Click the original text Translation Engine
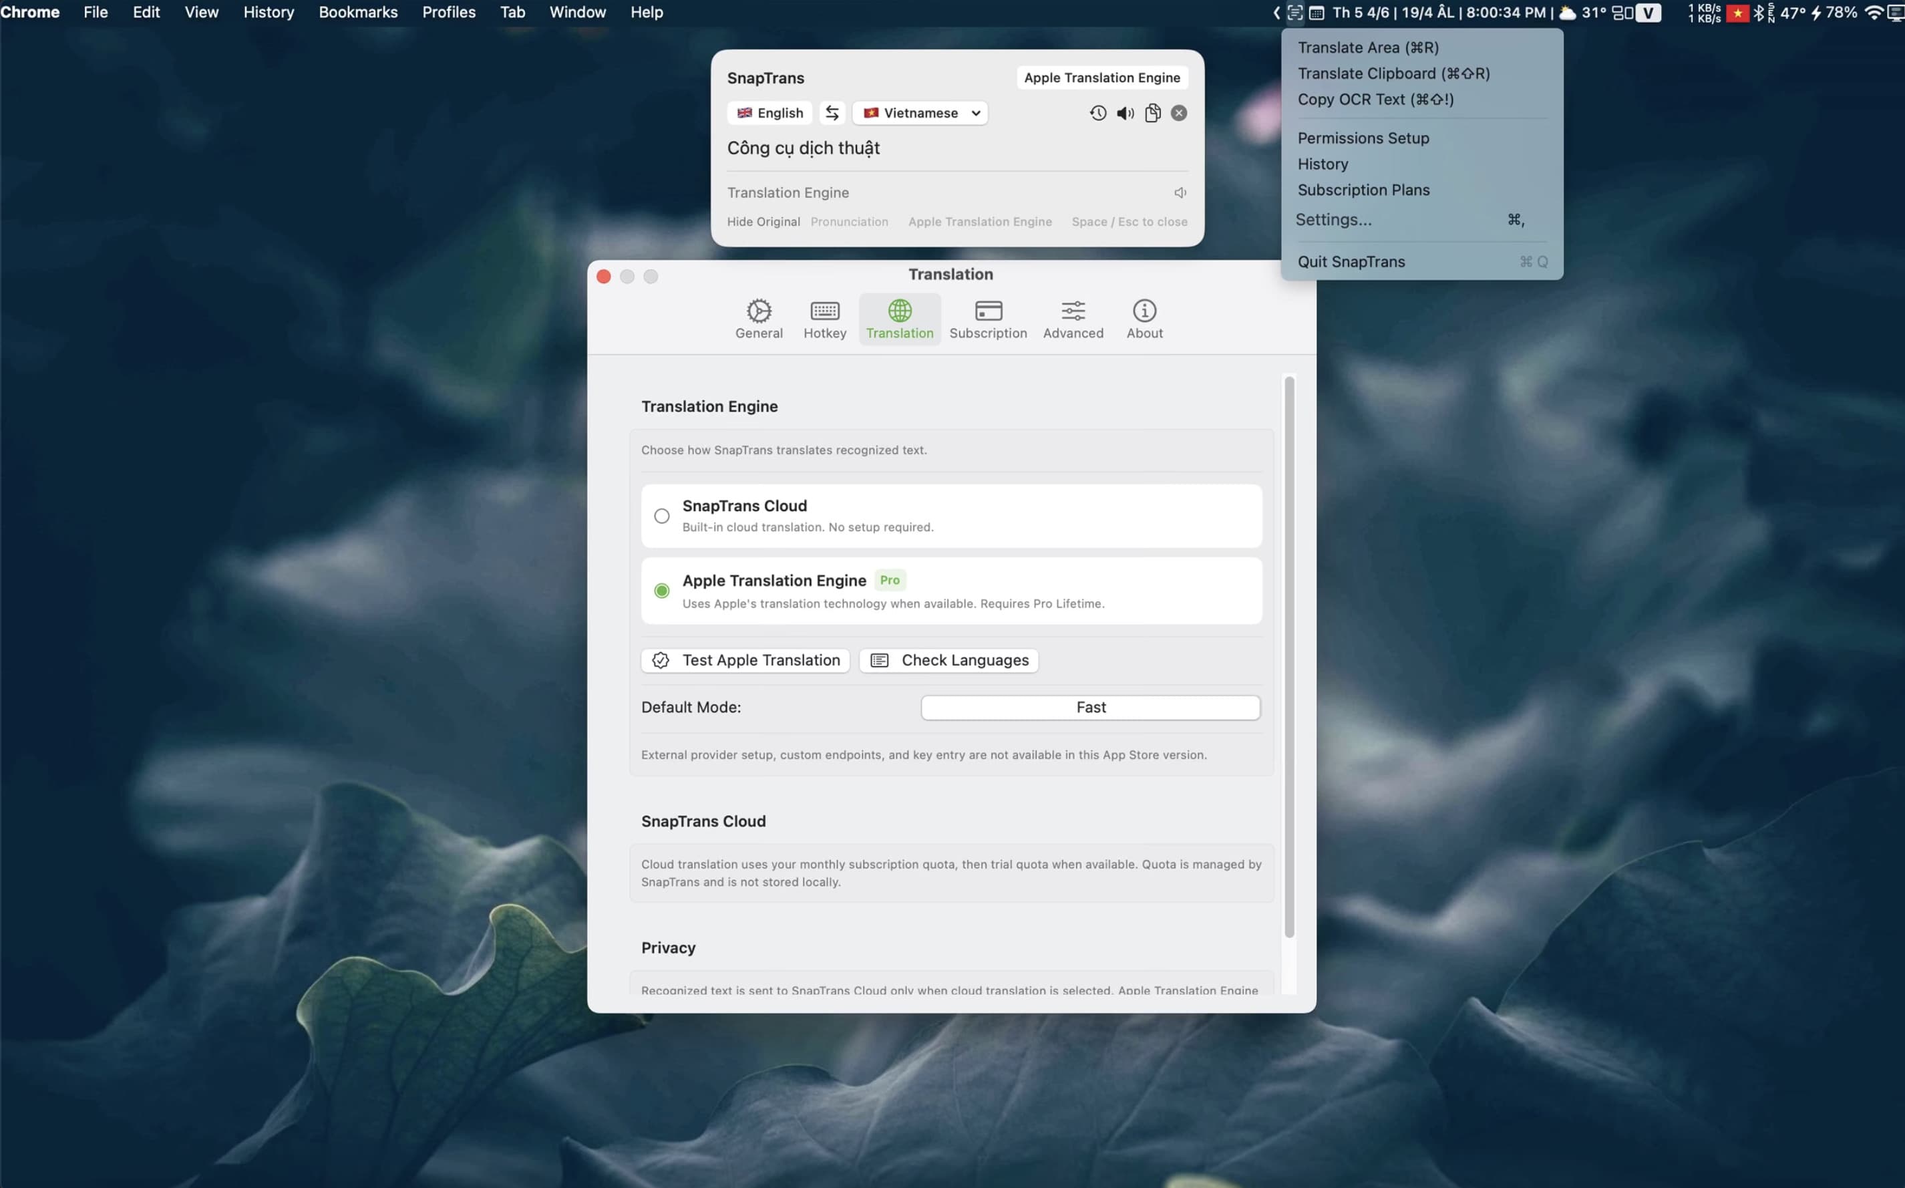The width and height of the screenshot is (1905, 1188). (x=788, y=192)
